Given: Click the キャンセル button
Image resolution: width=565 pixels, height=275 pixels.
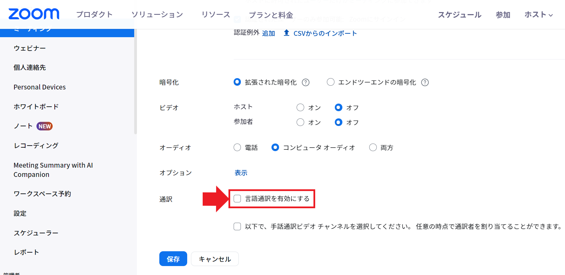Looking at the screenshot, I should (x=215, y=259).
